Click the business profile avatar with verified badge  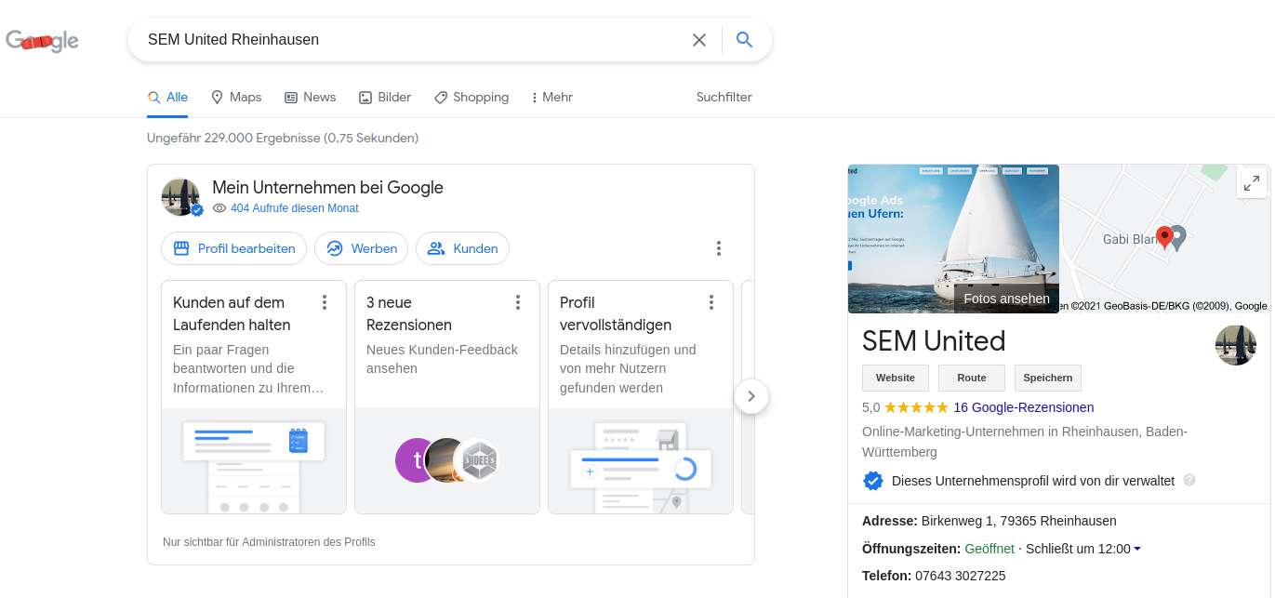[181, 197]
